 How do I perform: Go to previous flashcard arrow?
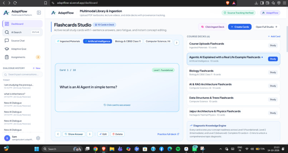(x=58, y=134)
